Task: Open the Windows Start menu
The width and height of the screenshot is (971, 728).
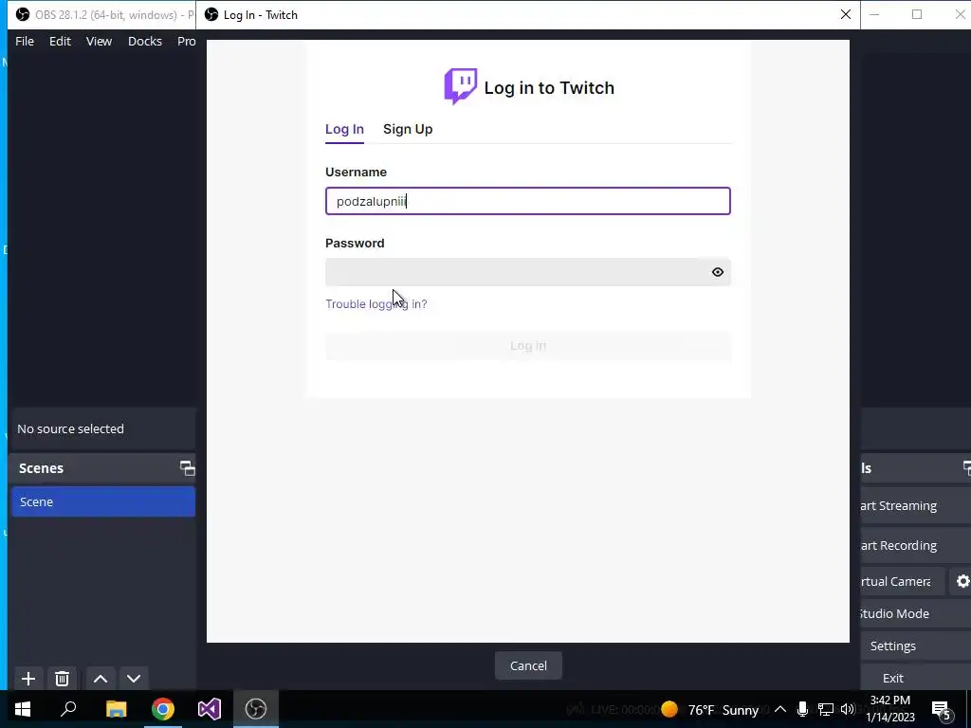Action: 23,709
